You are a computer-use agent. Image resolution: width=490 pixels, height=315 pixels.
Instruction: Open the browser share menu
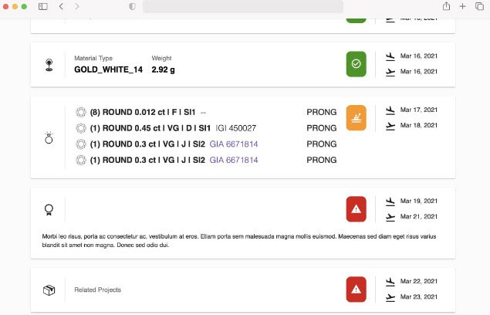pos(446,6)
